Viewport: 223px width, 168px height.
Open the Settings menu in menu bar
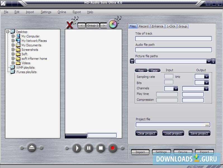tap(46, 12)
